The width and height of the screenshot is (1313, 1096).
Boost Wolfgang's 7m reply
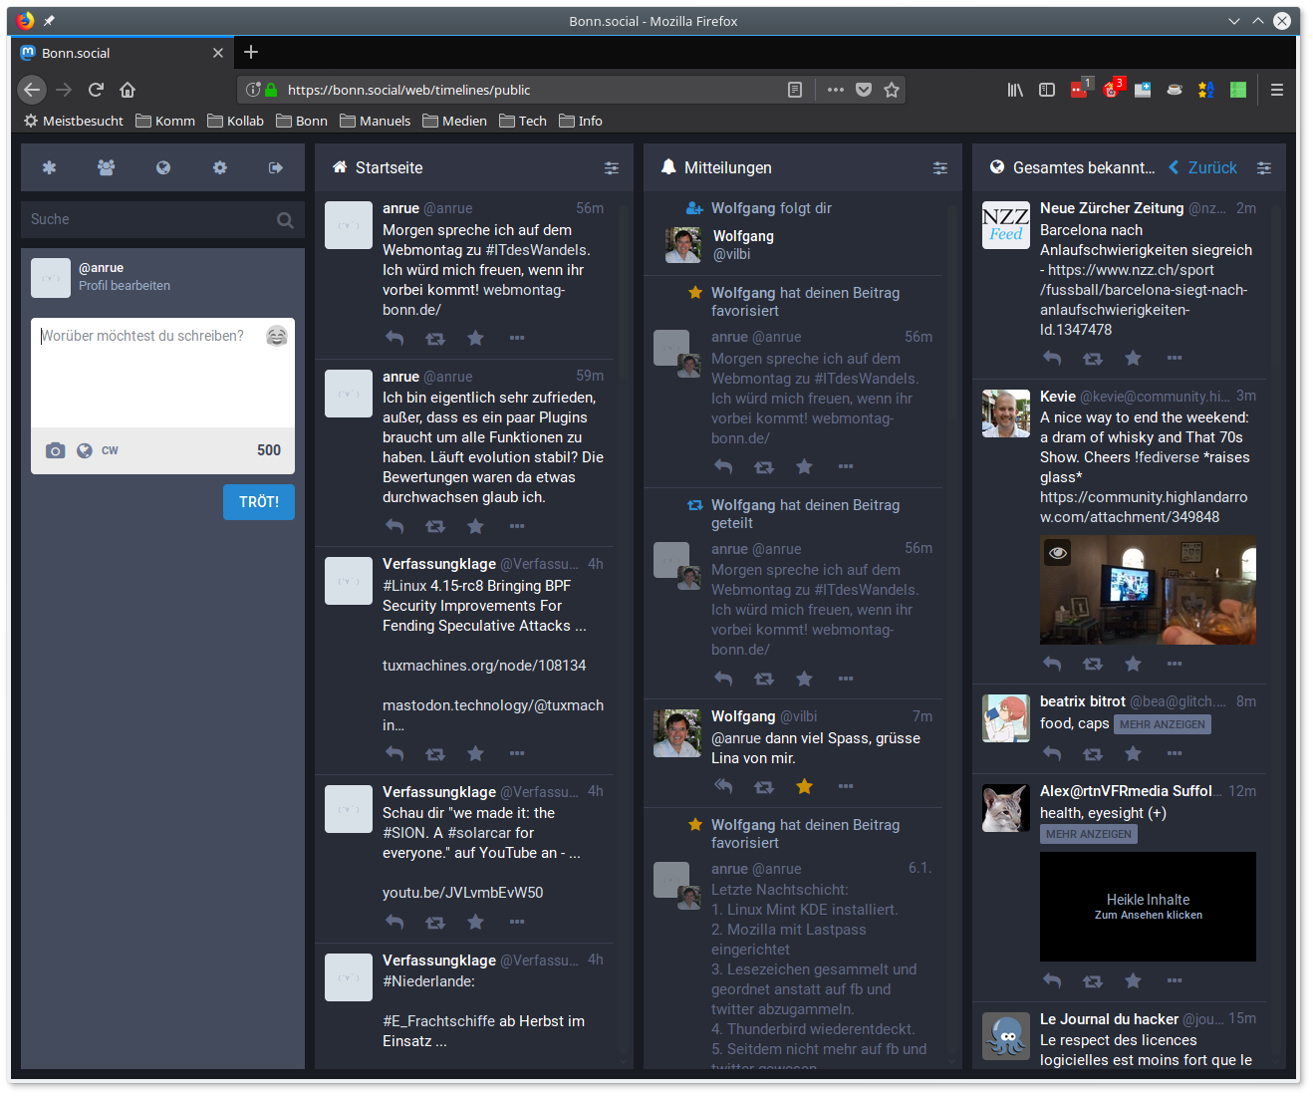coord(764,787)
